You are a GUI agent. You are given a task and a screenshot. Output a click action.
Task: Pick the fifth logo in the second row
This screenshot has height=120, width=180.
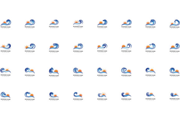point(102,48)
